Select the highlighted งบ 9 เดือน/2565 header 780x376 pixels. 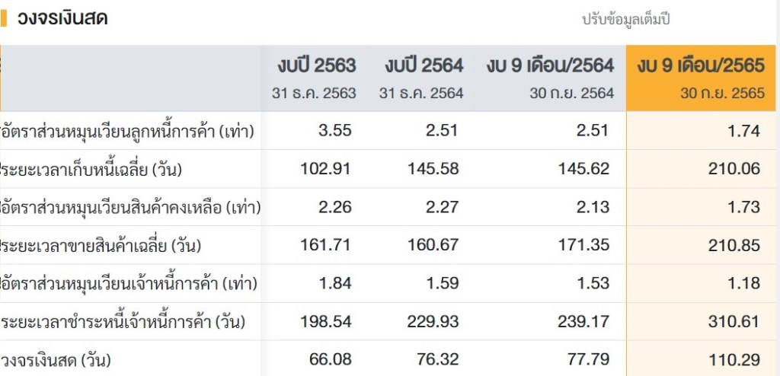pyautogui.click(x=701, y=66)
